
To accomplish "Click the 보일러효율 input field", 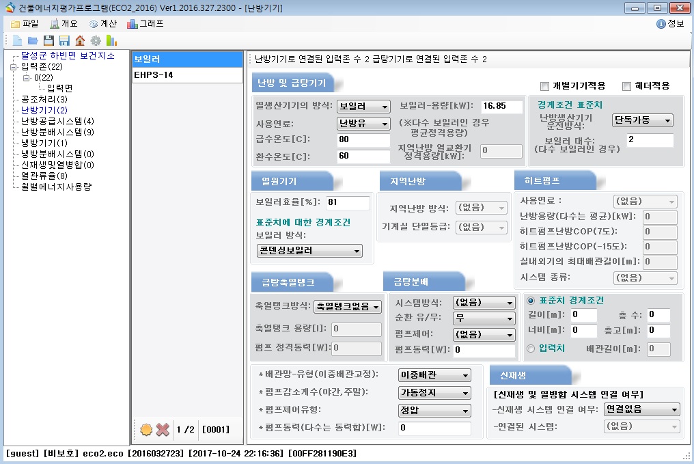I will point(347,203).
